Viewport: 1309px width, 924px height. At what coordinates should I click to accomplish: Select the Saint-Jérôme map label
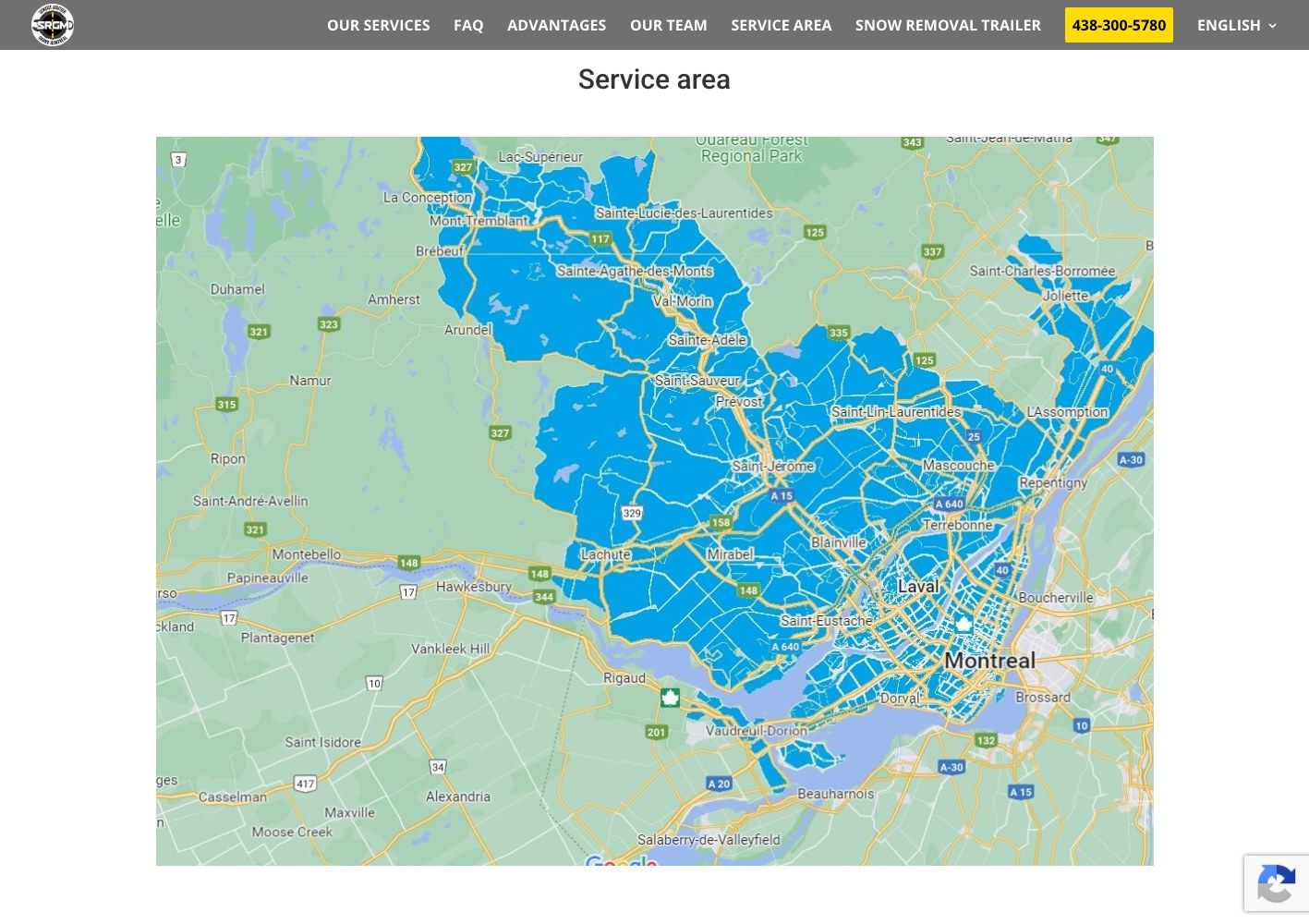coord(773,466)
